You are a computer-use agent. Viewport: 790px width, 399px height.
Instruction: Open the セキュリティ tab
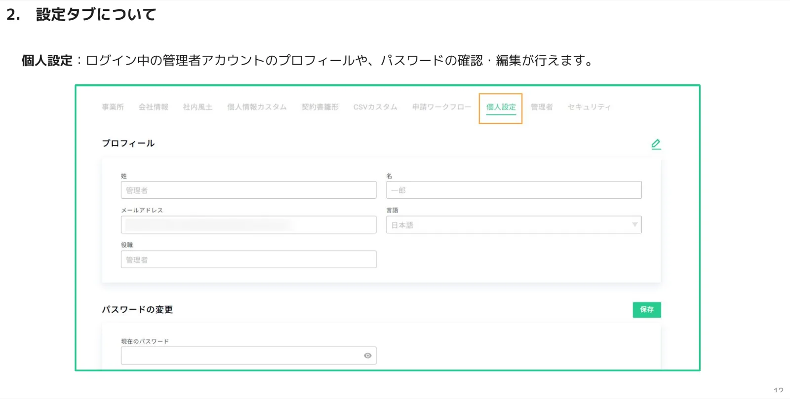tap(589, 107)
